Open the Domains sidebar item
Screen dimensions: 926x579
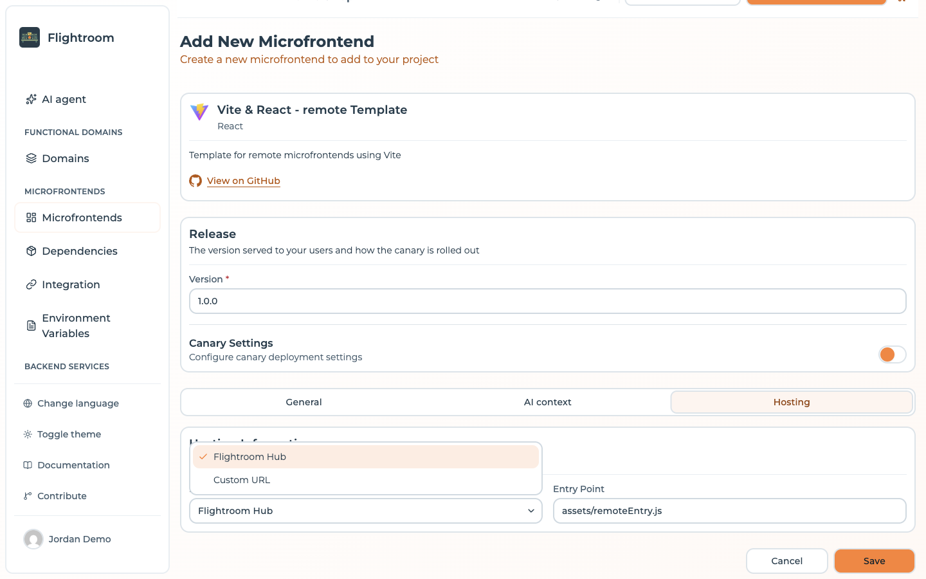[87, 158]
